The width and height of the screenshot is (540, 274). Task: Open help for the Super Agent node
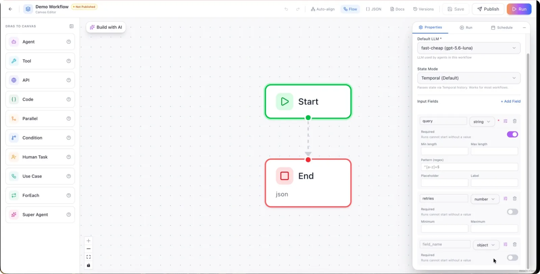point(69,215)
